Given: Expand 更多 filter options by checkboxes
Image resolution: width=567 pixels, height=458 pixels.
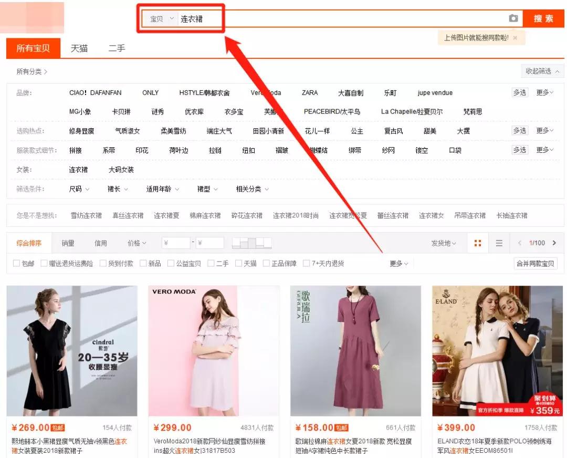Looking at the screenshot, I should [x=399, y=264].
